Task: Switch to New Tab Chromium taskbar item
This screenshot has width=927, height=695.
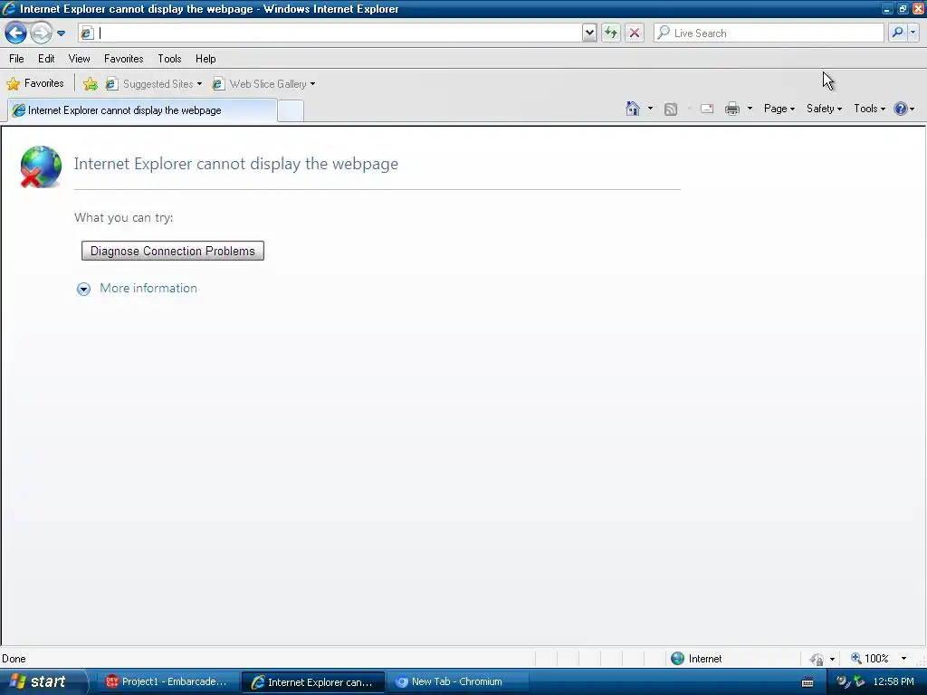Action: pyautogui.click(x=457, y=682)
